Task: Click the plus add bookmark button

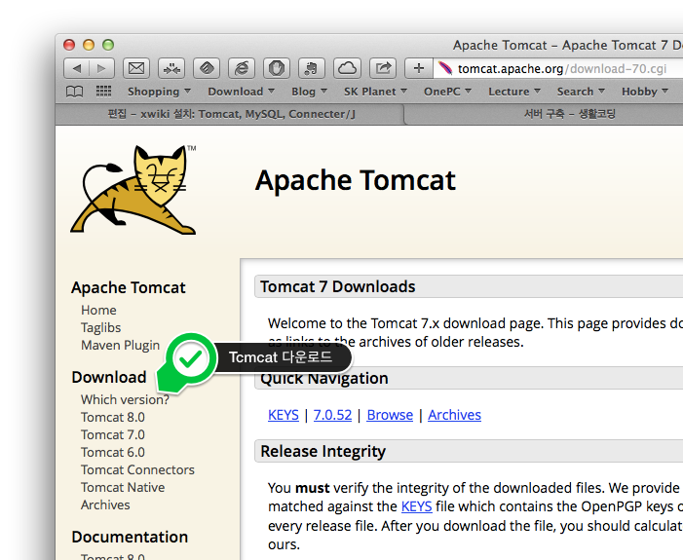Action: click(419, 68)
